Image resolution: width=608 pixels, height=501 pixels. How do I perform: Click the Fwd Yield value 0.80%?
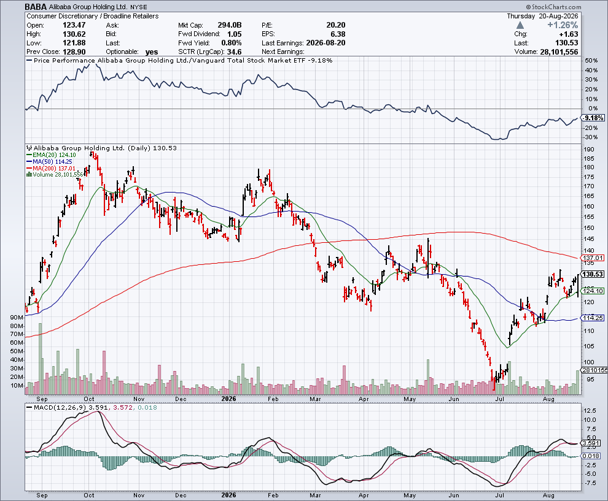pos(231,43)
